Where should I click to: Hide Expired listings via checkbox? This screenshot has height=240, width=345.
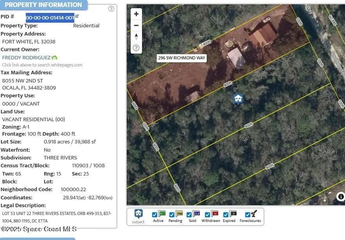[x=226, y=215]
